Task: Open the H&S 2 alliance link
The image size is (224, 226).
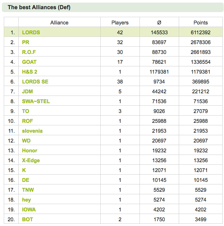Action: click(x=30, y=72)
